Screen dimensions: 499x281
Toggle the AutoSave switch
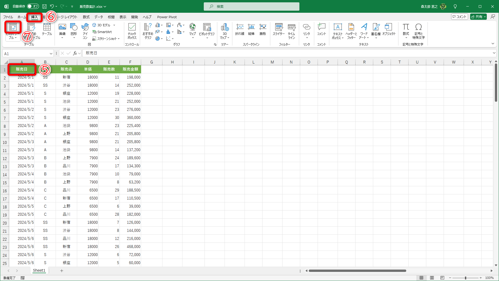coord(33,6)
